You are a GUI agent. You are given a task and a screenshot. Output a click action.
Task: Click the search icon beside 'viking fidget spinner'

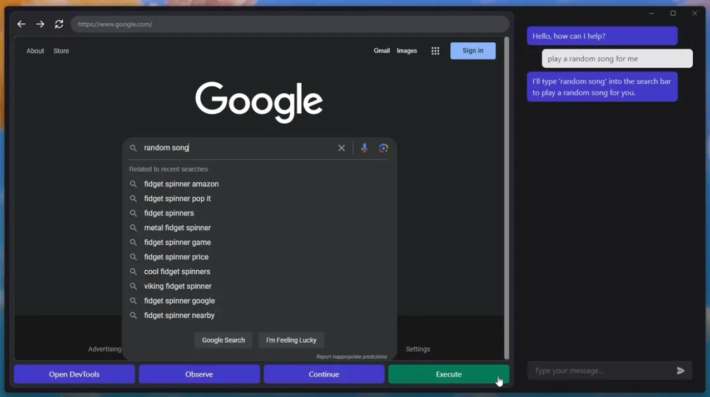(x=133, y=286)
